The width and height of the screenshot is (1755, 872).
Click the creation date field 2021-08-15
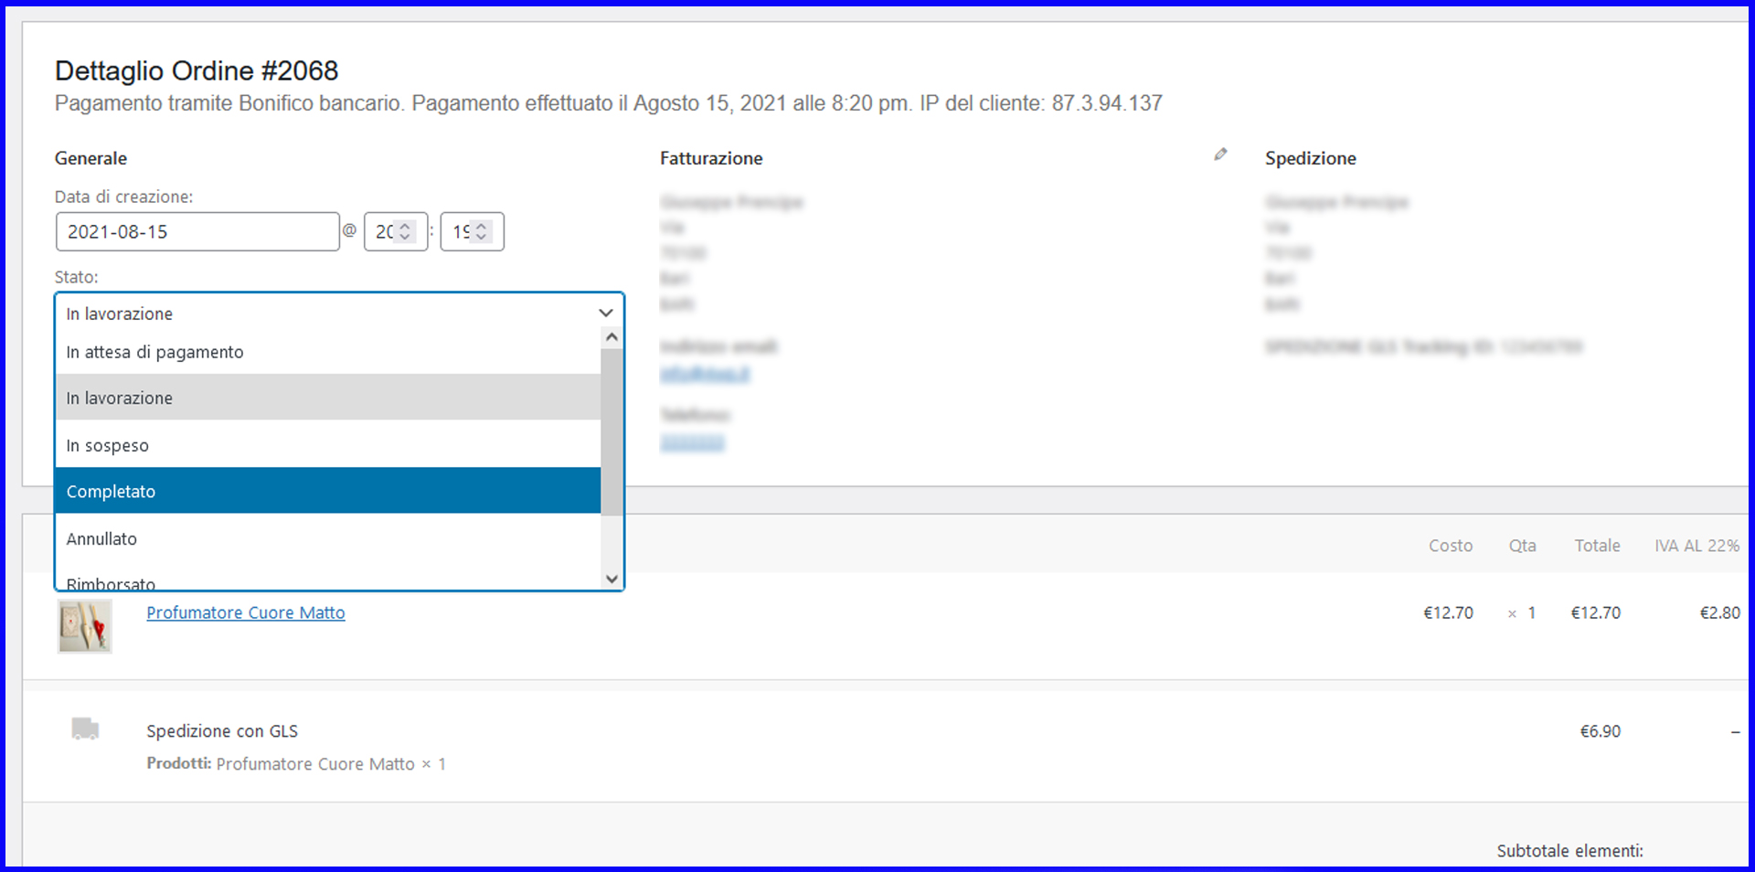(x=197, y=232)
